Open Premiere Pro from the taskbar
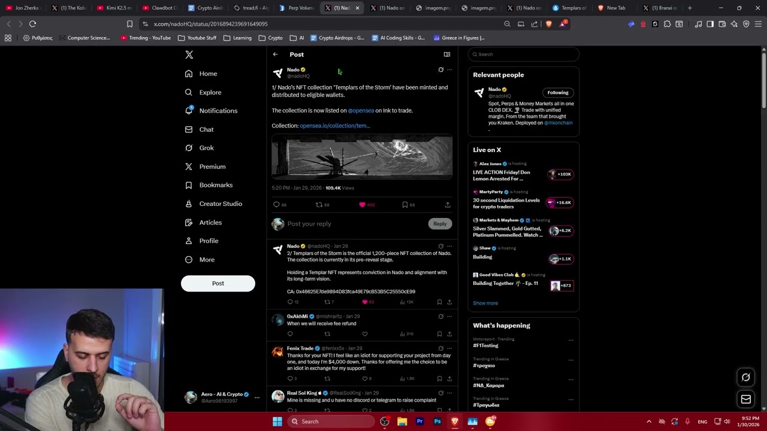This screenshot has height=431, width=767. pyautogui.click(x=419, y=421)
